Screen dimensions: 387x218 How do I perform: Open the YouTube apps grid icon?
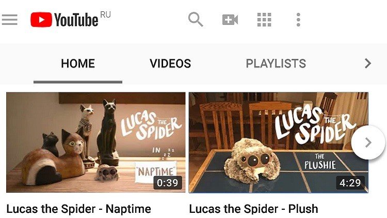click(264, 20)
